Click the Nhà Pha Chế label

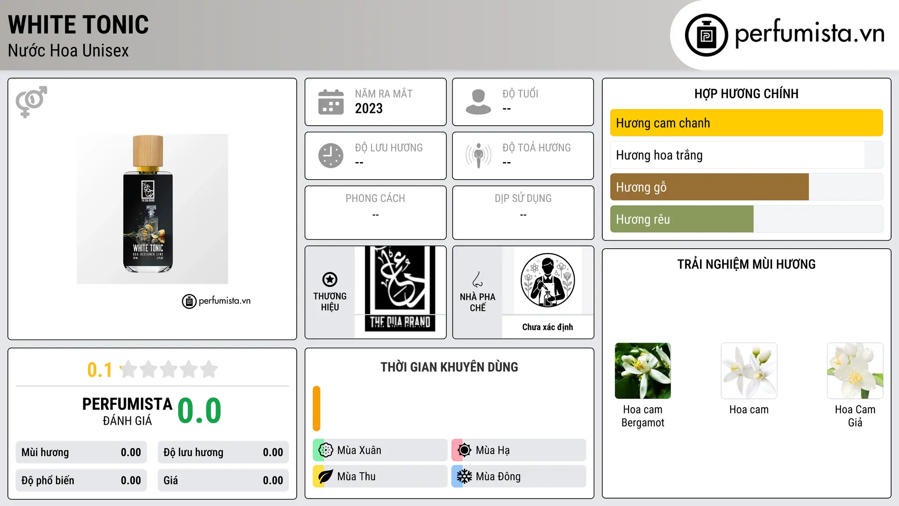[478, 302]
